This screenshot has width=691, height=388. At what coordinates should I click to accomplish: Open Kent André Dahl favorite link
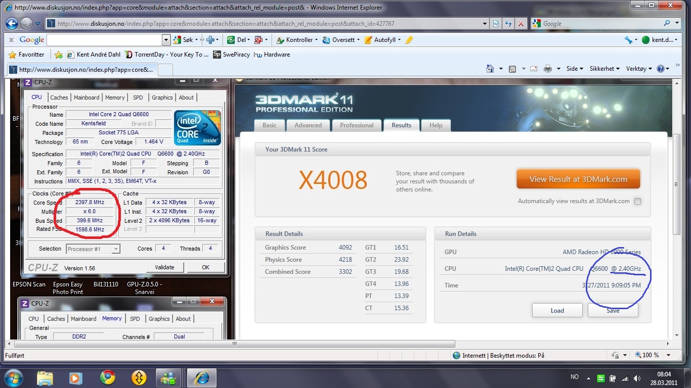click(x=94, y=55)
